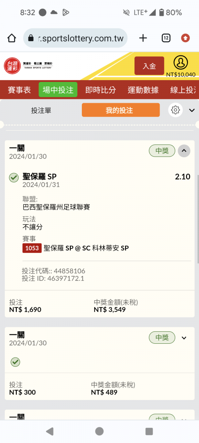
Task: Tap the red browser update arrow icon
Action: point(185,38)
